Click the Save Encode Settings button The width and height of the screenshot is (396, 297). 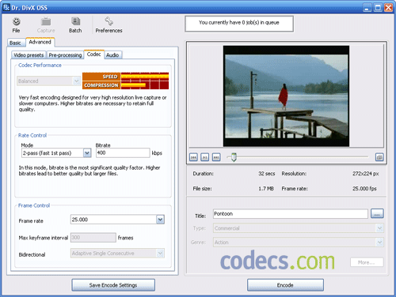click(113, 285)
